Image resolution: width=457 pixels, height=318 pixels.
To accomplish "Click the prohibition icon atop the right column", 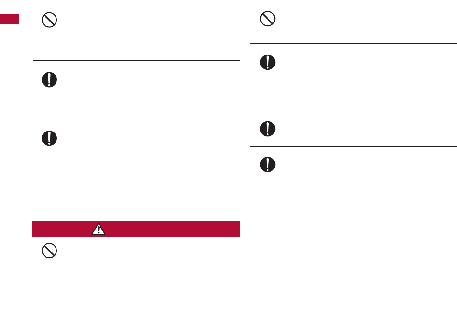I will click(x=267, y=19).
